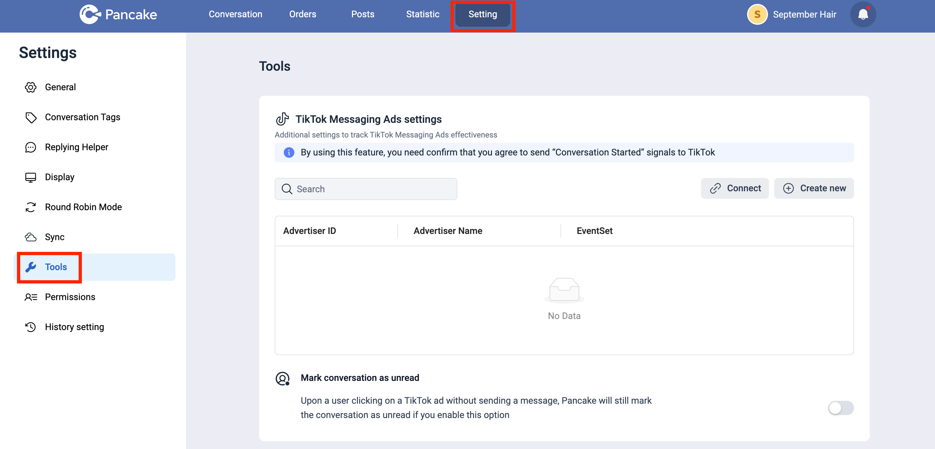Click TikTok Messaging Ads settings heading

368,119
